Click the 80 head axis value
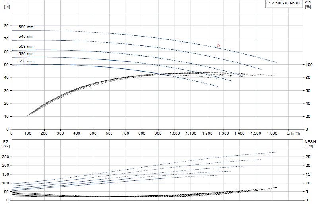The image size is (318, 207). 6,26
